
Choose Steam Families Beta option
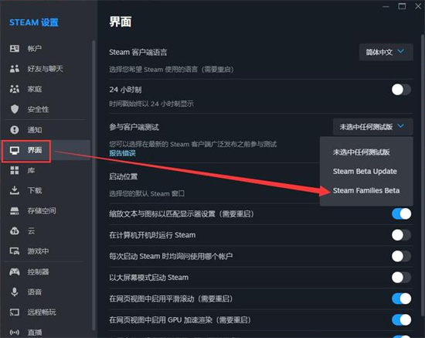(x=366, y=191)
